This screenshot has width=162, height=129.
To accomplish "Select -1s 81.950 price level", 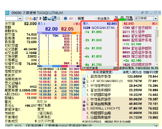I will pyautogui.click(x=93, y=32).
